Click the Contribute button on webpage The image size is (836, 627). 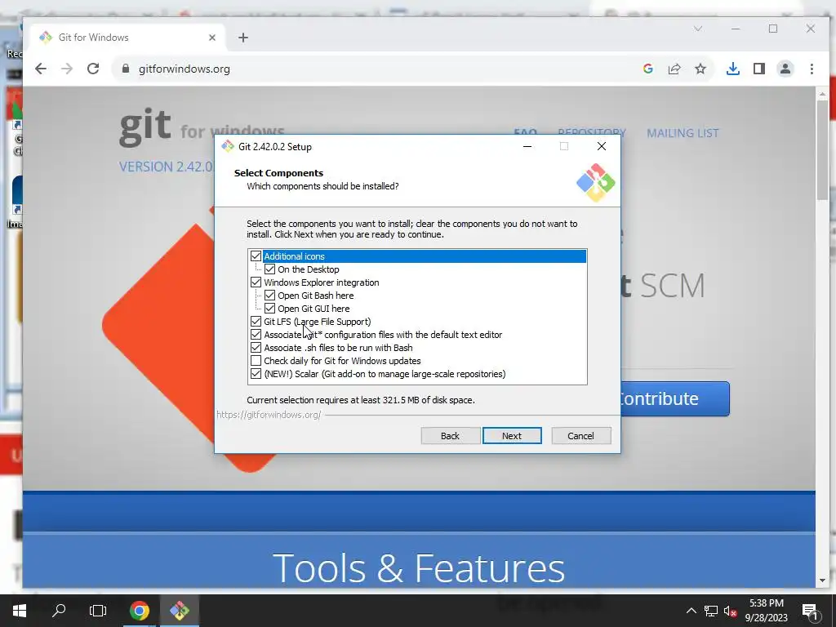674,398
